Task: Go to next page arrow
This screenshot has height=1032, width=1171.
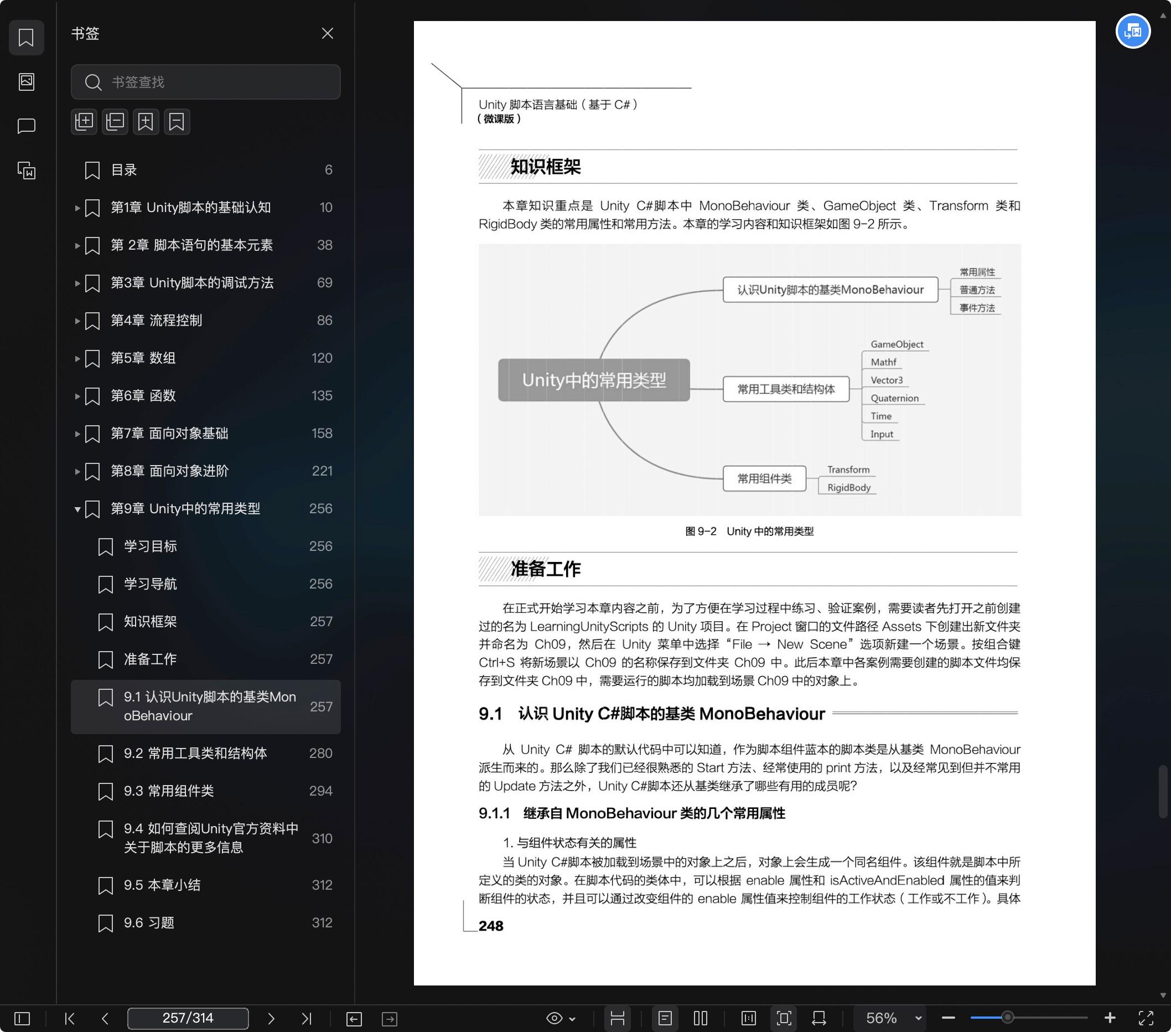Action: pyautogui.click(x=271, y=1018)
